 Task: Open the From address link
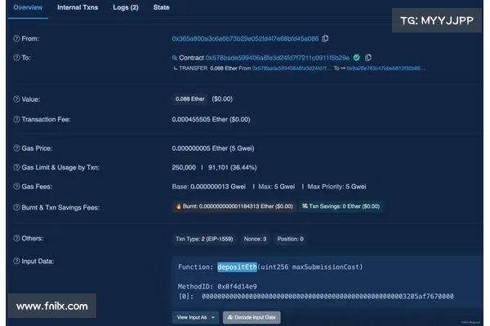click(245, 38)
